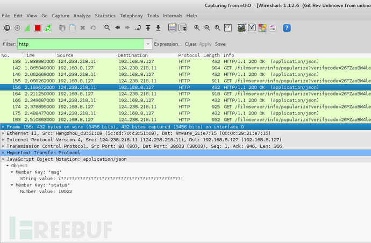Image resolution: width=371 pixels, height=243 pixels.
Task: Click the resize all columns icon
Action: tap(227, 28)
